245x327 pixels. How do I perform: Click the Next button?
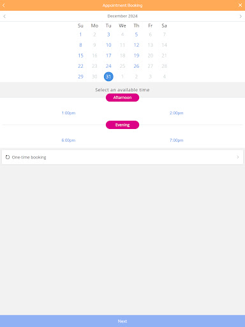pyautogui.click(x=122, y=321)
